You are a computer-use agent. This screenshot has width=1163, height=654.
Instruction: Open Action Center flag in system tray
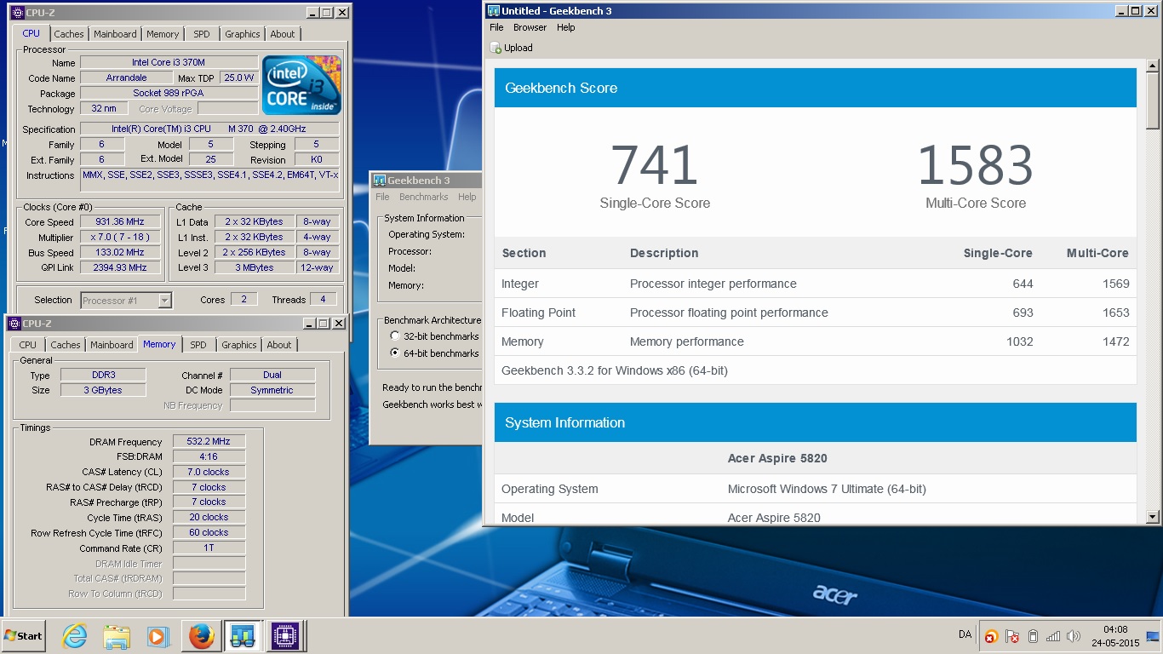point(1012,636)
